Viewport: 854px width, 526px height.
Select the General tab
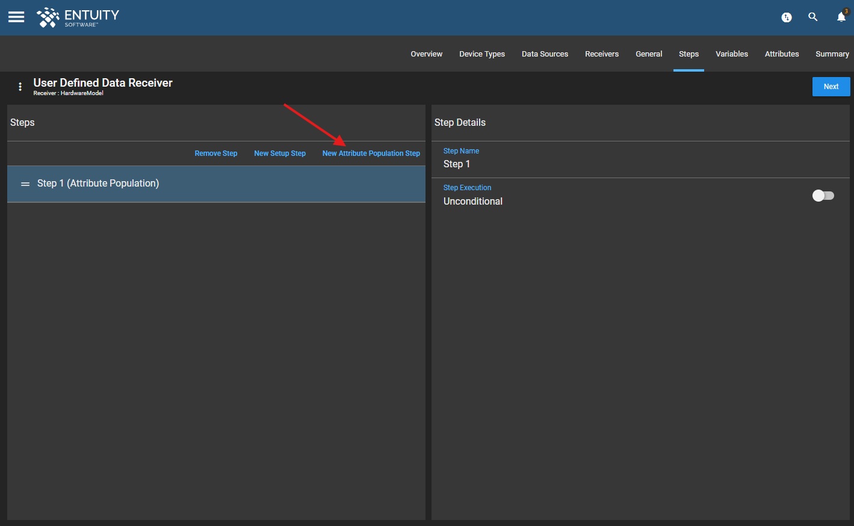649,54
